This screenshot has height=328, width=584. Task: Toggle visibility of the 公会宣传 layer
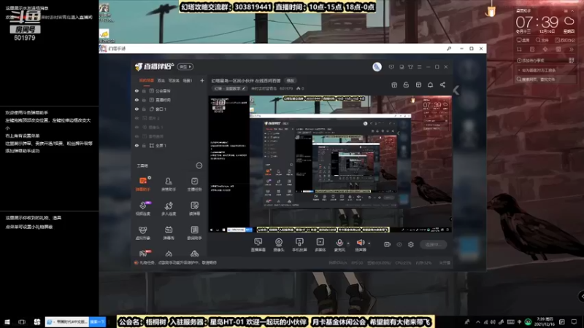coord(137,90)
